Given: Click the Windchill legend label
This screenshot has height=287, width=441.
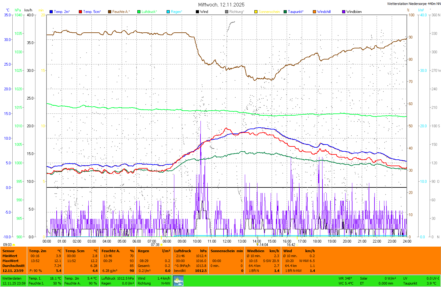Looking at the screenshot, I should pos(324,12).
